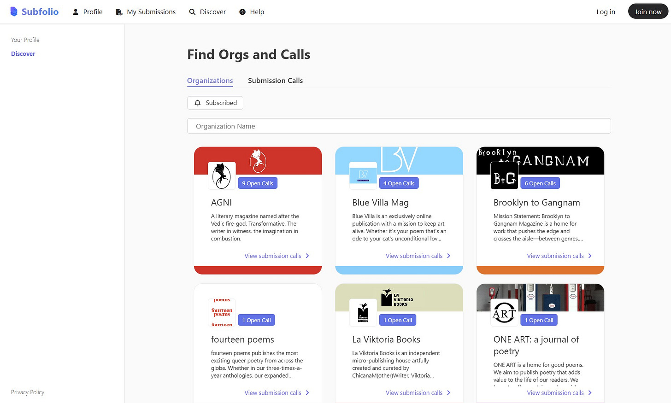The width and height of the screenshot is (671, 403).
Task: Click fourteen poems' 1 Open Call badge
Action: tap(256, 320)
